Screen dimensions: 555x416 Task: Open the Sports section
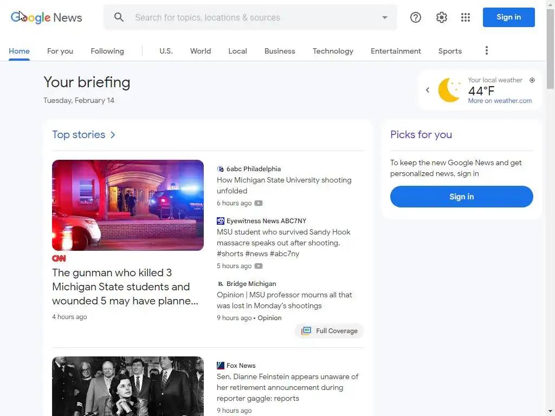[x=450, y=51]
